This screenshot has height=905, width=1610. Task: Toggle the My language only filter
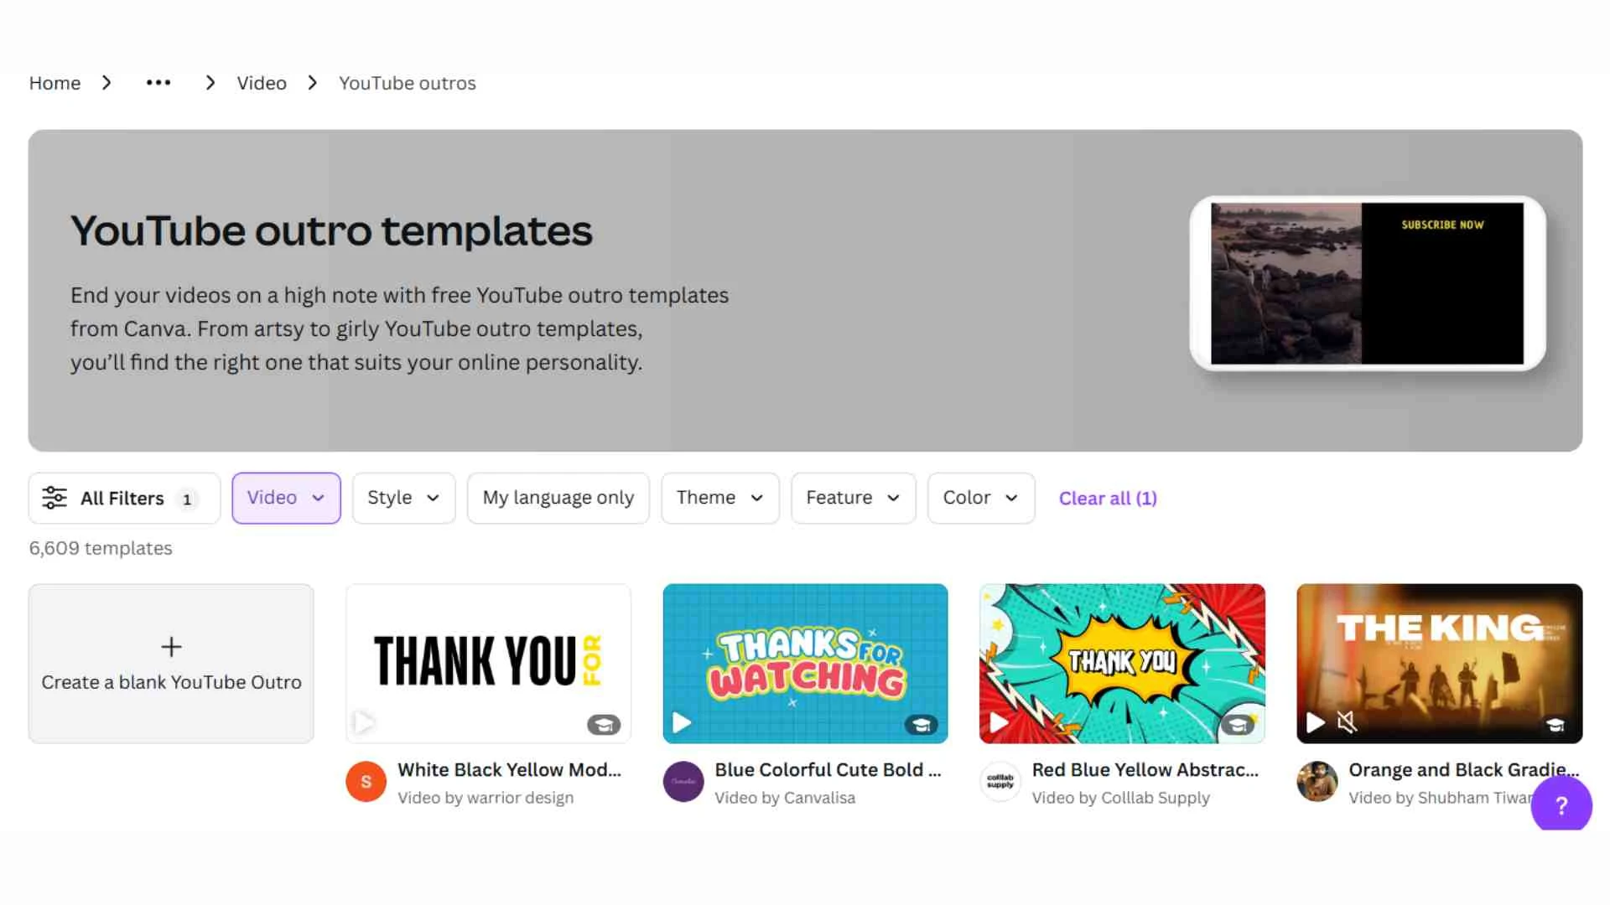click(558, 498)
